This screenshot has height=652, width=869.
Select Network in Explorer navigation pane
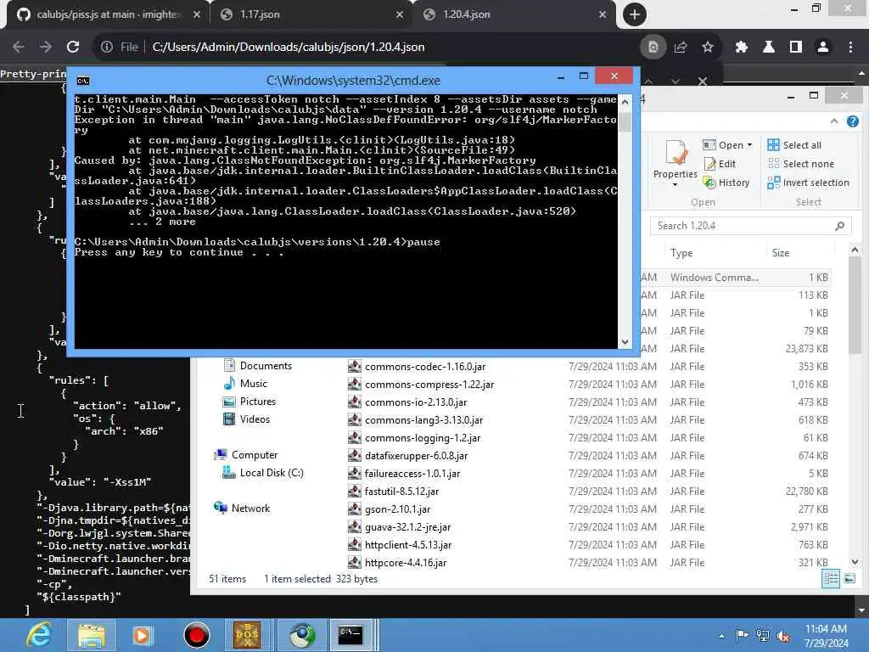coord(242,508)
